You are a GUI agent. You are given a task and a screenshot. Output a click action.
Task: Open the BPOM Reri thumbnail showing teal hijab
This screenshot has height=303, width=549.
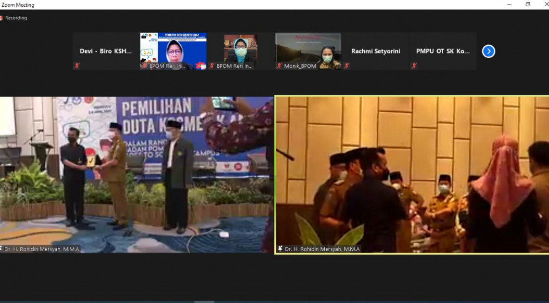tap(241, 50)
